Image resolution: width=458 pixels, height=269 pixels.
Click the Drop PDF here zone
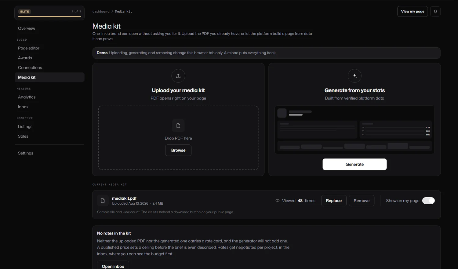(x=178, y=138)
